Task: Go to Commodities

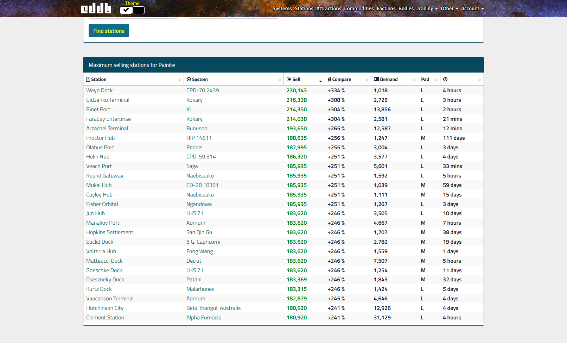Action: [359, 8]
